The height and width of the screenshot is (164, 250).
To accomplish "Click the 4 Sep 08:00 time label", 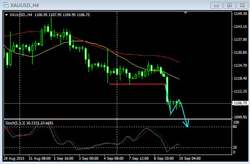I will coord(114,159).
